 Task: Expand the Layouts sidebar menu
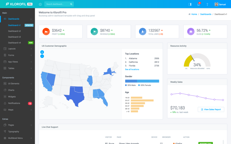pyautogui.click(x=18, y=49)
